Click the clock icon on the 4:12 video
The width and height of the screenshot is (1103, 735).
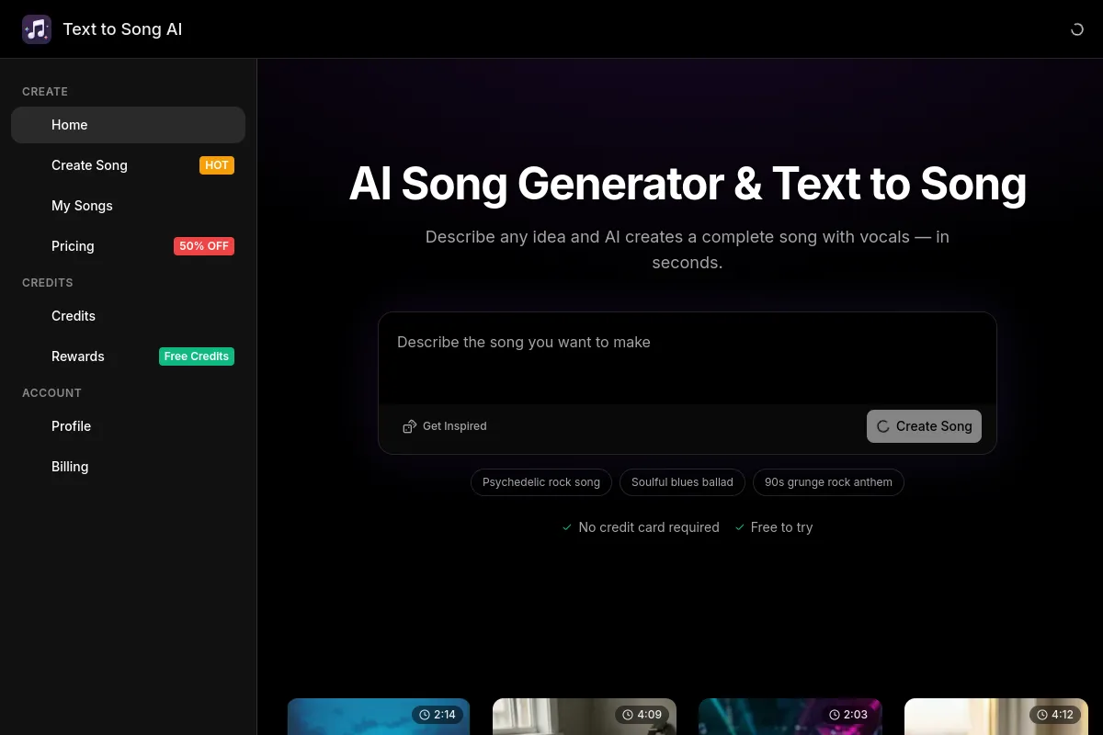1041,714
